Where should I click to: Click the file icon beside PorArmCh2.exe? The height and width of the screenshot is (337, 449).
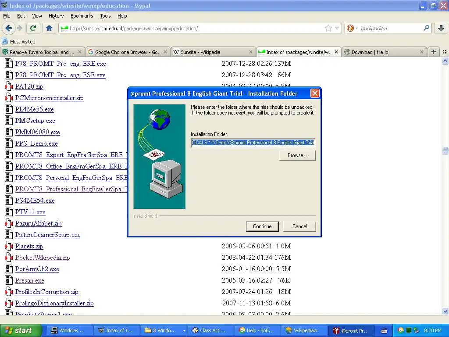[9, 269]
